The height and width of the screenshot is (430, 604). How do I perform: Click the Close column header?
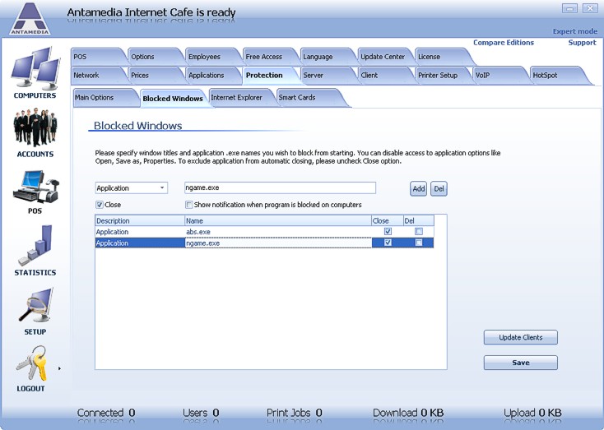pos(387,221)
